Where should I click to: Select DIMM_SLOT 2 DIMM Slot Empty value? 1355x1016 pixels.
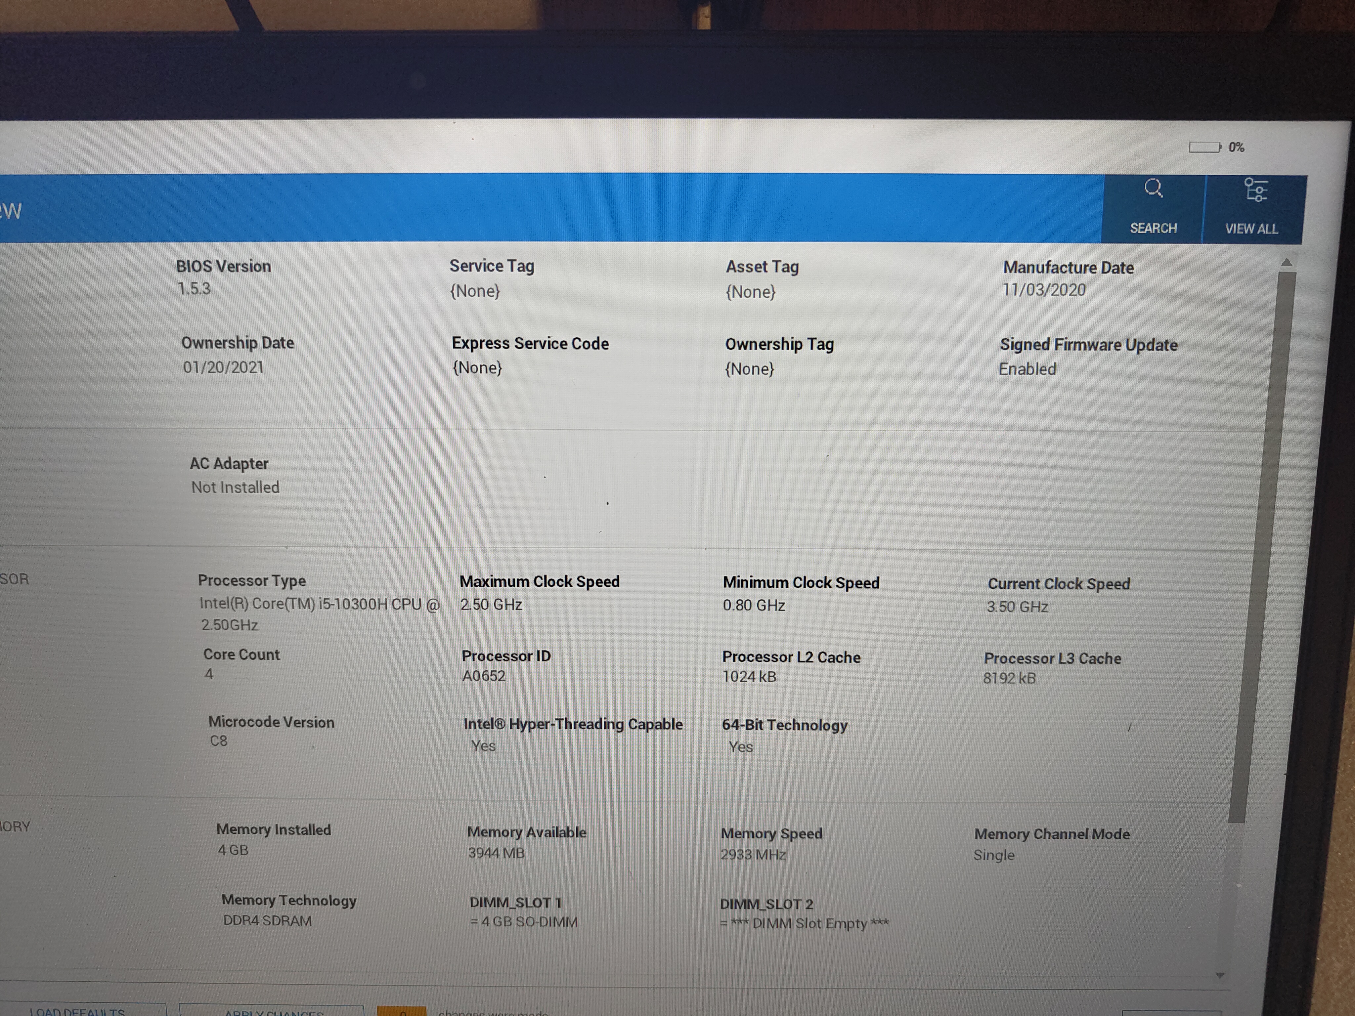coord(804,923)
